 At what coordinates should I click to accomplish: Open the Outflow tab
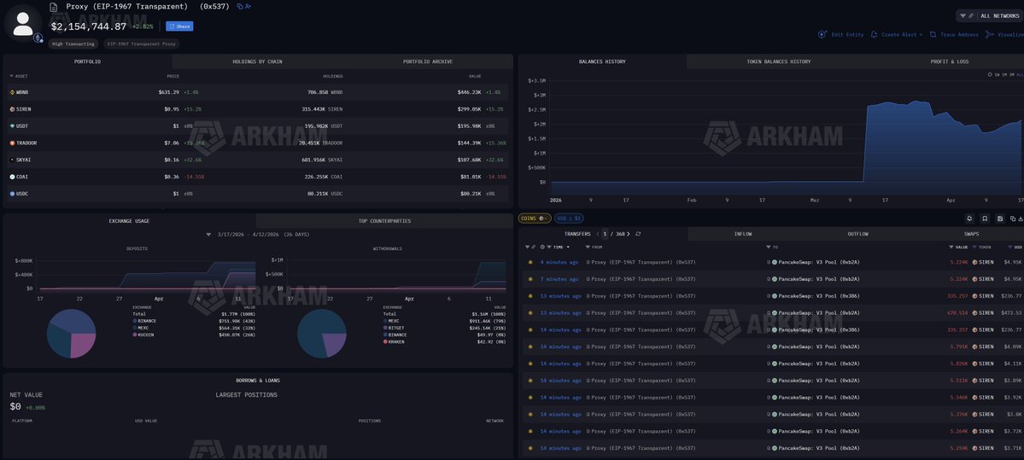[x=858, y=234]
